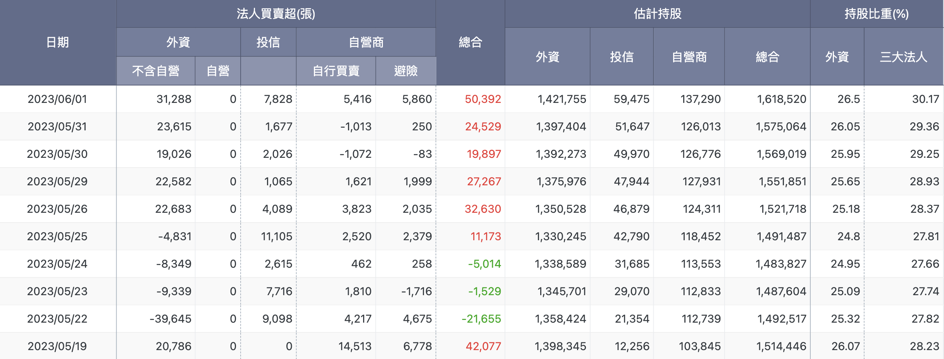The height and width of the screenshot is (359, 944).
Task: Select the date cell 2023/05/30
Action: coord(57,154)
